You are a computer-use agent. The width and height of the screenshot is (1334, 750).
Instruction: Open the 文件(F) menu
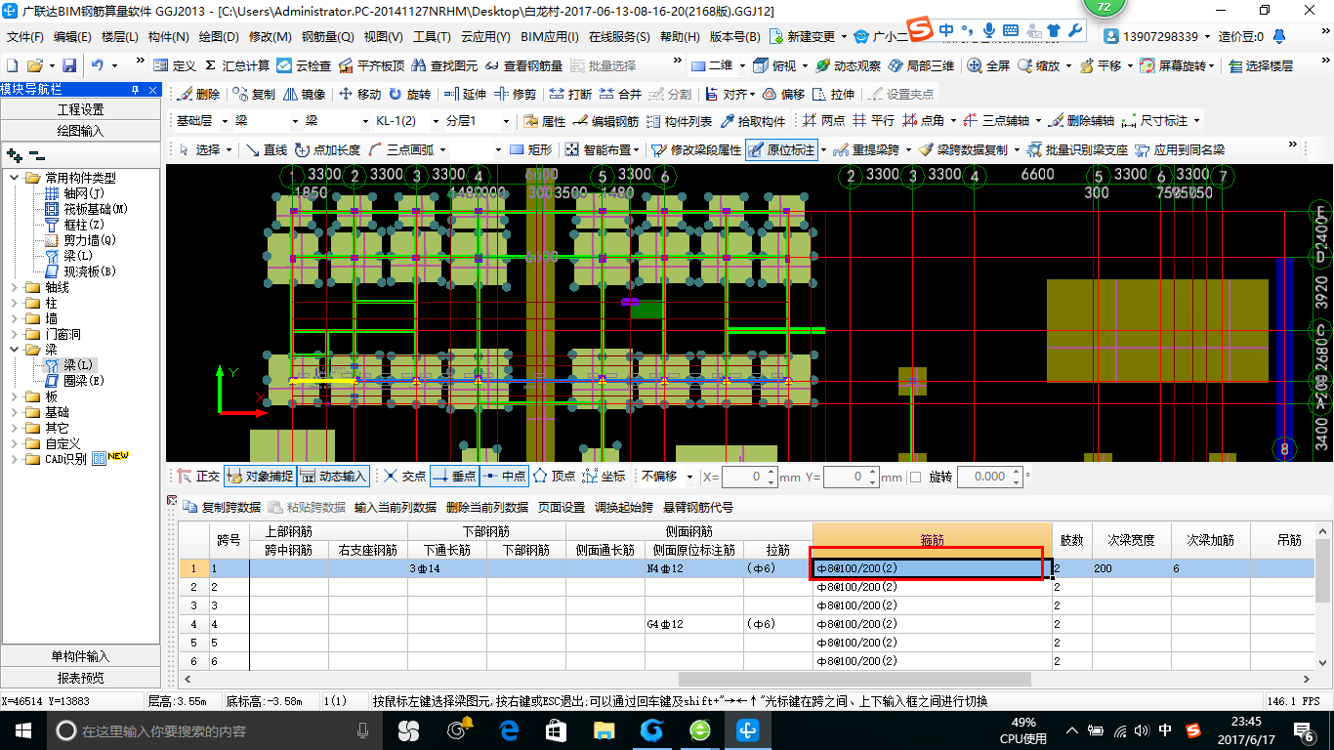[25, 37]
